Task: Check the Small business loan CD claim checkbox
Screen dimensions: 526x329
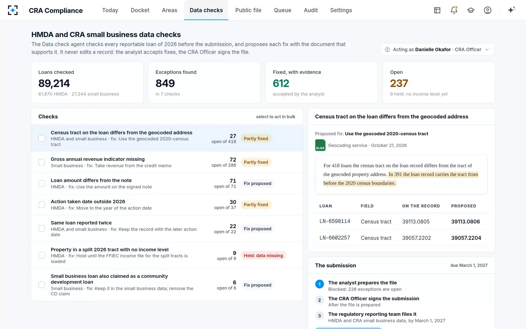Action: click(42, 285)
